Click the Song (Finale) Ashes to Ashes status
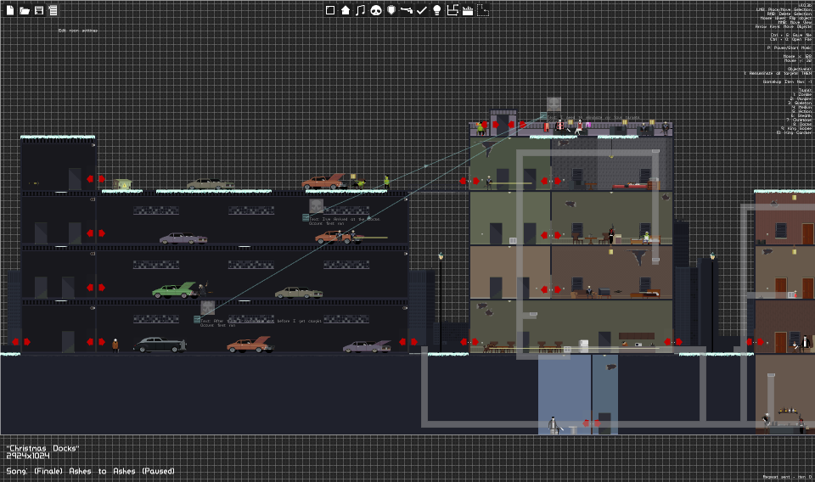 coord(91,471)
